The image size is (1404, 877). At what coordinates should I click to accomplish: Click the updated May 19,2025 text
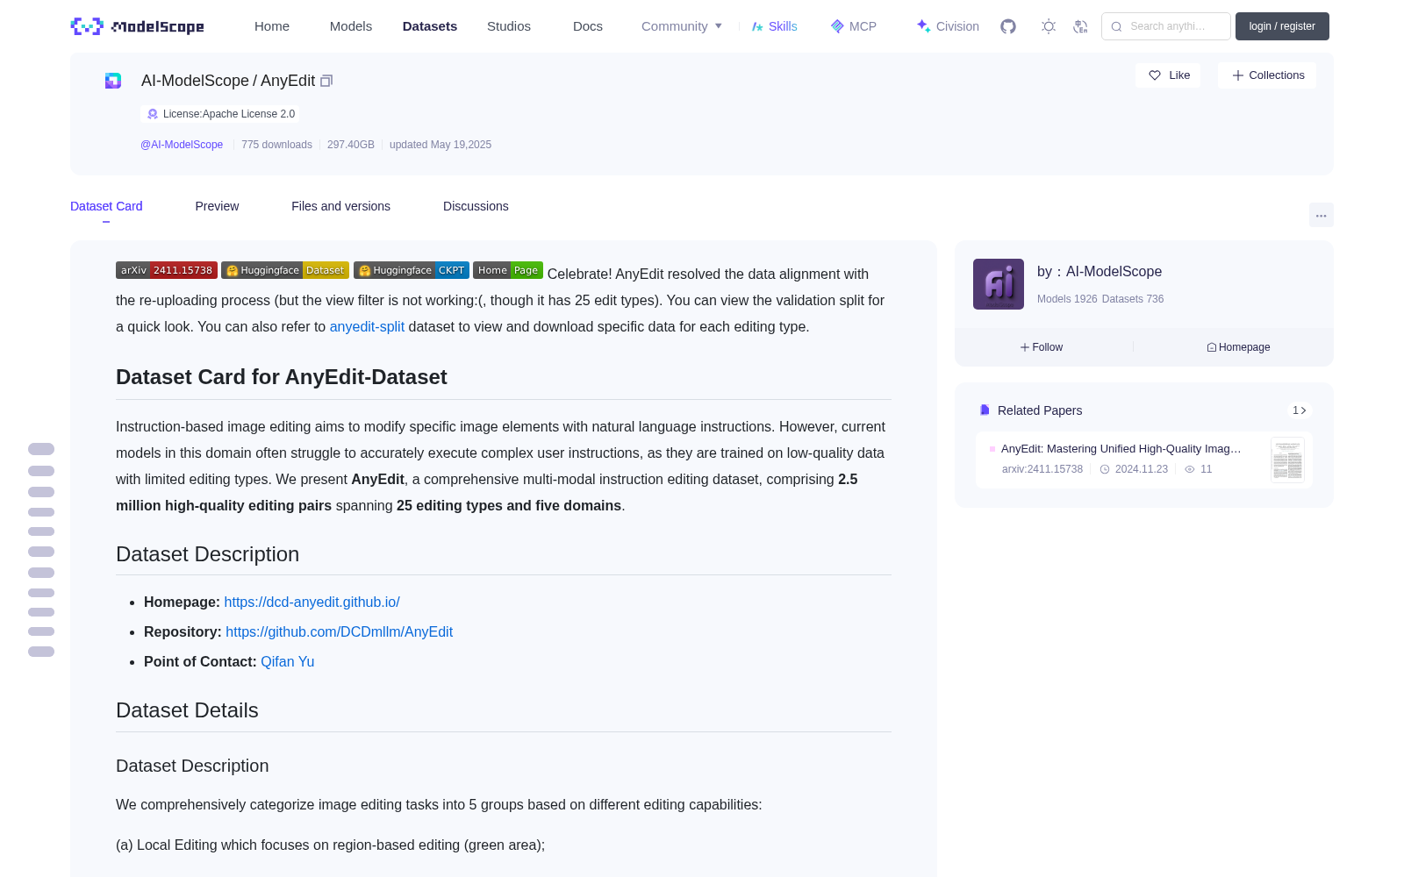pos(441,145)
